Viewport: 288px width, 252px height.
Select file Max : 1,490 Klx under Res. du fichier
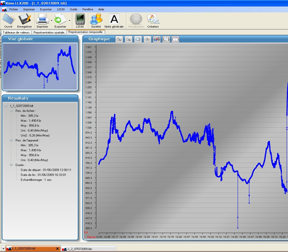[x=31, y=120]
